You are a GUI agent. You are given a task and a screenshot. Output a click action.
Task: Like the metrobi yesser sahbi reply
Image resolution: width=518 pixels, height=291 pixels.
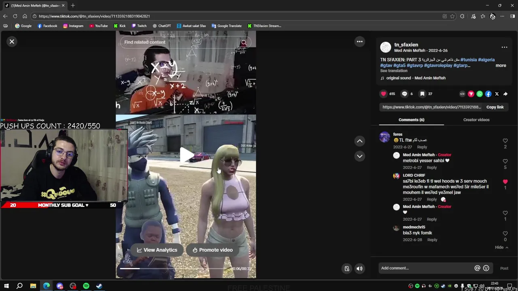(x=505, y=161)
